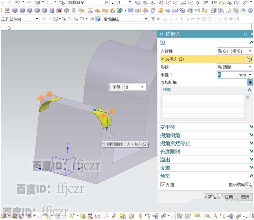The image size is (254, 220).
Task: Collapse the 边 section of the dialog
Action: pos(251,42)
